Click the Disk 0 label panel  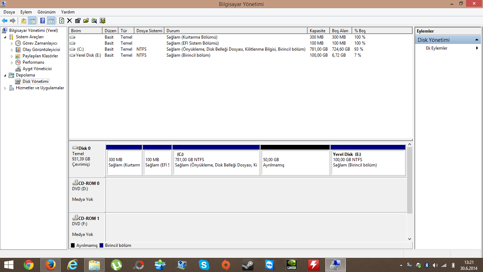87,160
